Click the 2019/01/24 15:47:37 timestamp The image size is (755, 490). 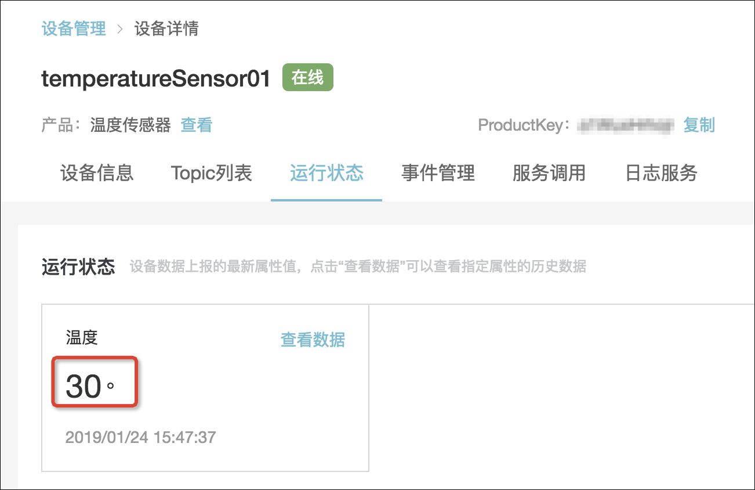click(140, 437)
